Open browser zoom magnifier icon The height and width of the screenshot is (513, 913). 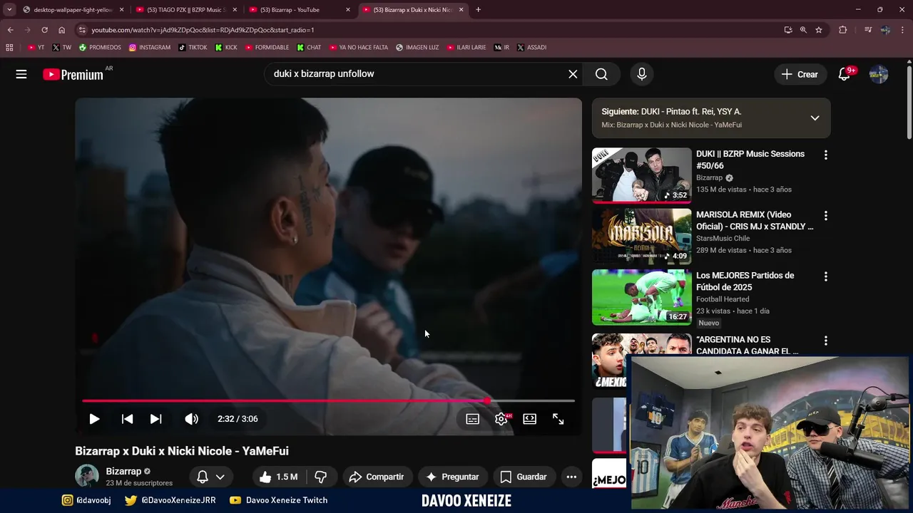point(803,30)
